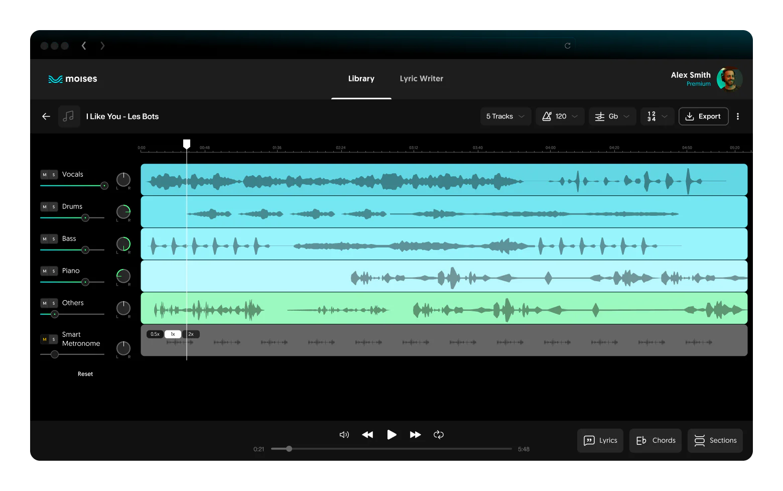The height and width of the screenshot is (491, 783).
Task: Click the browser back chevron
Action: pyautogui.click(x=84, y=46)
